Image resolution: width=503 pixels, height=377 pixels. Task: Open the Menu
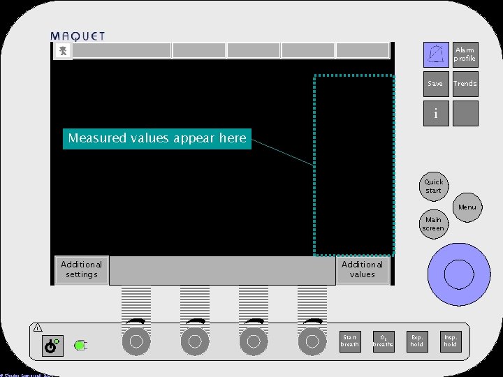[467, 207]
